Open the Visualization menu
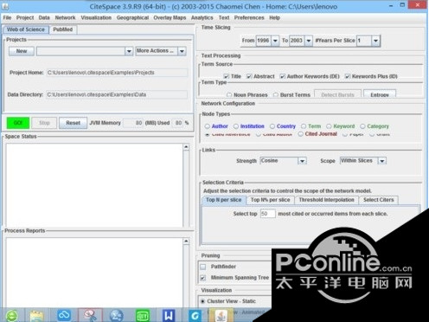The image size is (429, 322). tap(96, 17)
